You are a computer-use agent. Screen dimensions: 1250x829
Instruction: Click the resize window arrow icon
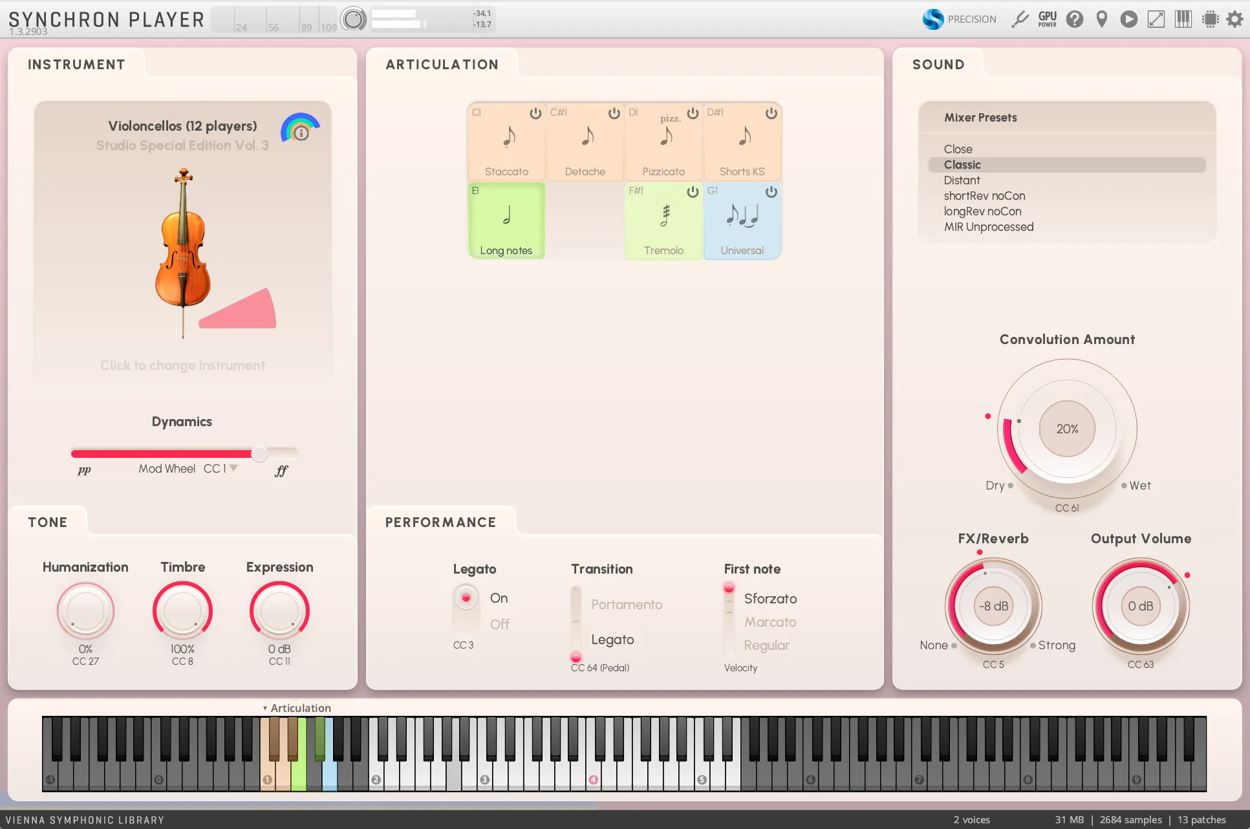[1156, 19]
